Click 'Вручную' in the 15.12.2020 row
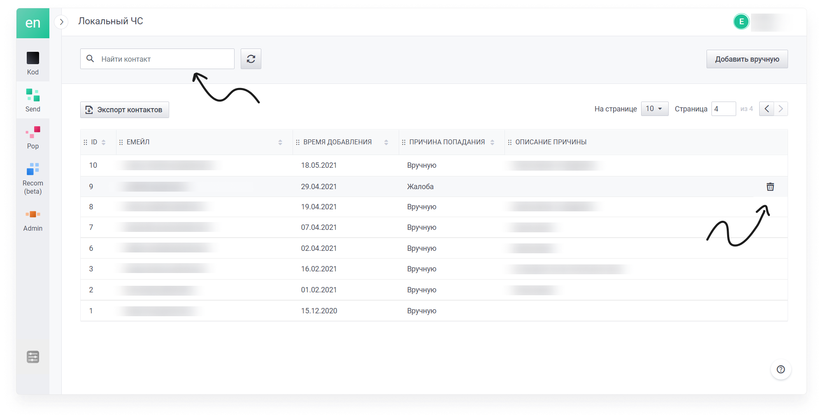Screen dimensions: 823x419 click(422, 311)
